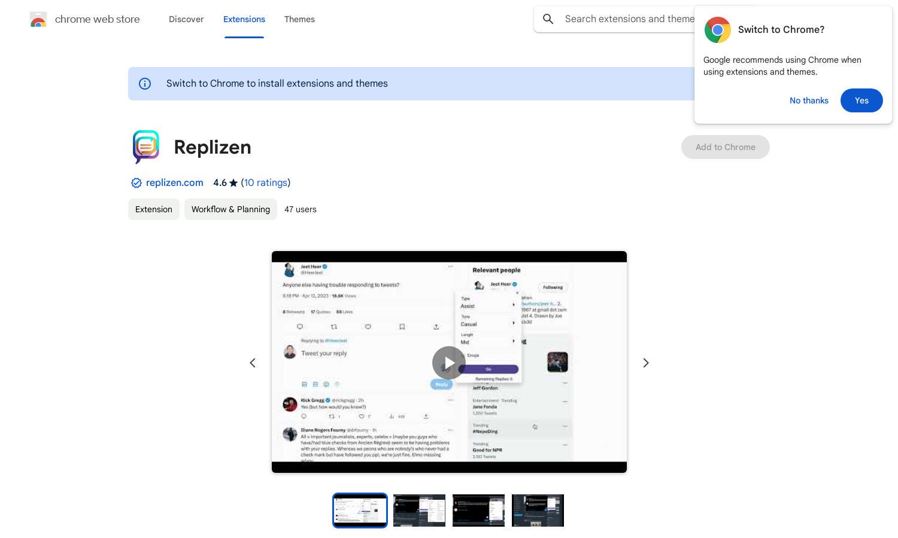Click the 47 users text

pos(301,209)
